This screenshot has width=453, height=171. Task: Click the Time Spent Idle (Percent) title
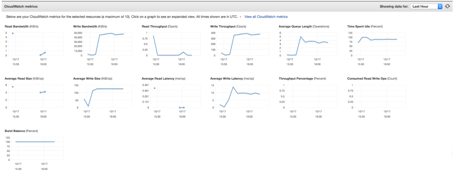(365, 26)
